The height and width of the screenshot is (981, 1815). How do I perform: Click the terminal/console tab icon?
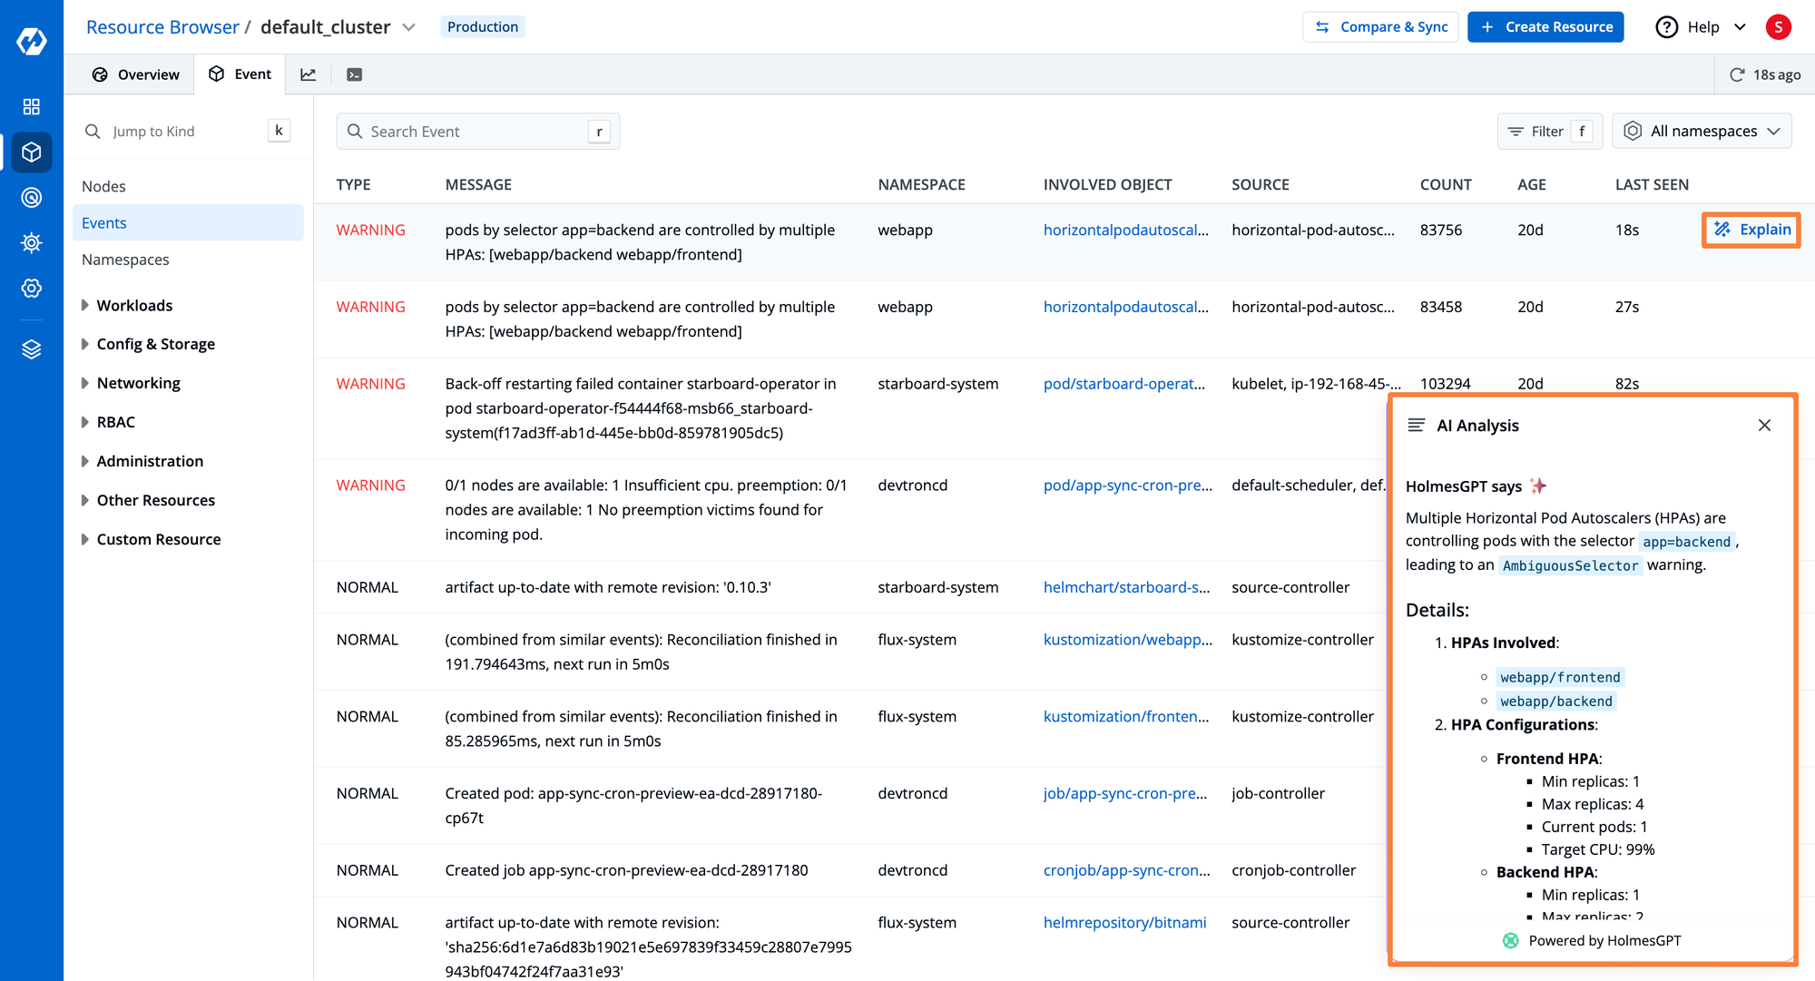tap(354, 74)
